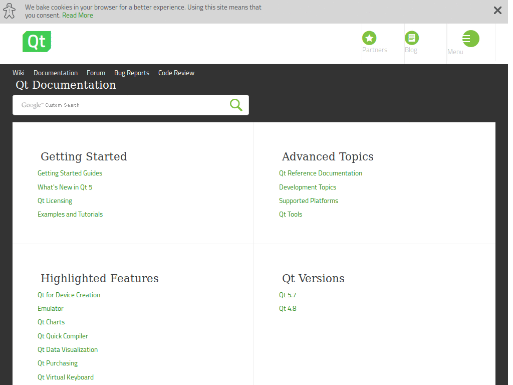Open the Partners page via star icon
Image resolution: width=513 pixels, height=385 pixels.
point(369,38)
